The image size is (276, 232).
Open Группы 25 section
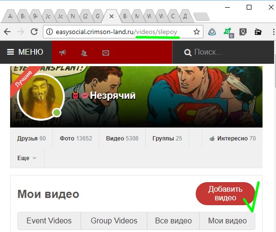[x=167, y=138]
